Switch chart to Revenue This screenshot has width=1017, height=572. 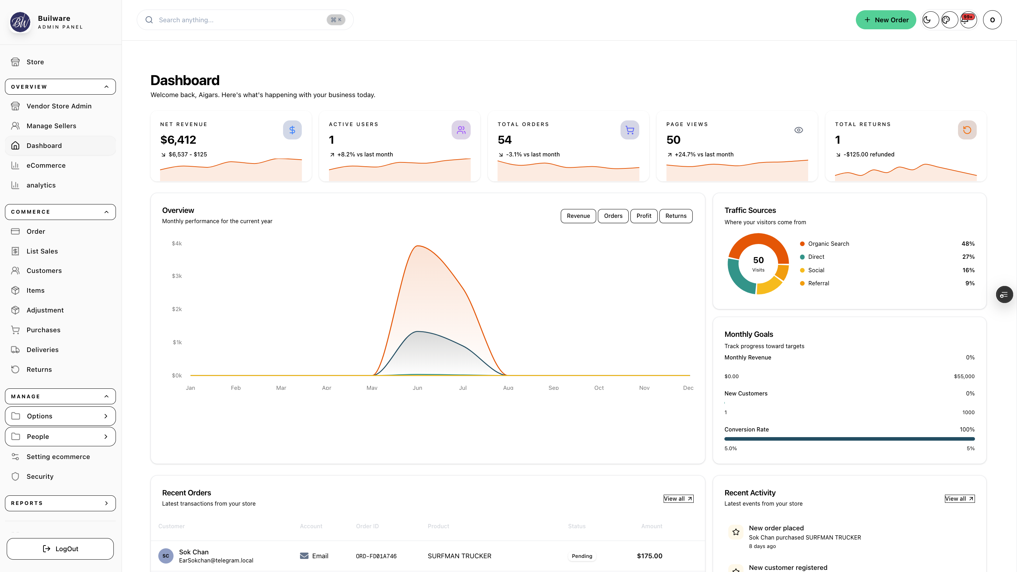pos(578,216)
